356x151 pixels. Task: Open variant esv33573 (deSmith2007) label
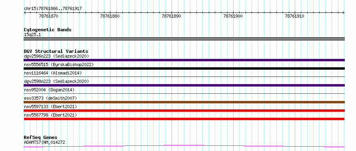tap(50, 98)
